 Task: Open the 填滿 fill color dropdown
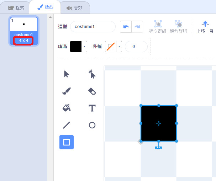click(84, 47)
